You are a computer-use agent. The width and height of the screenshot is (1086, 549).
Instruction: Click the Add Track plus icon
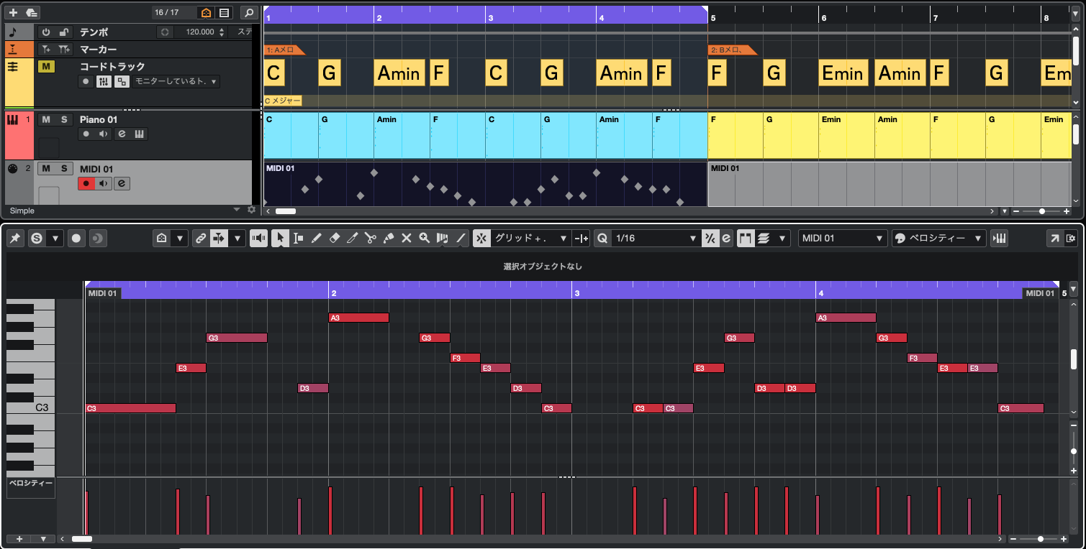(x=13, y=12)
